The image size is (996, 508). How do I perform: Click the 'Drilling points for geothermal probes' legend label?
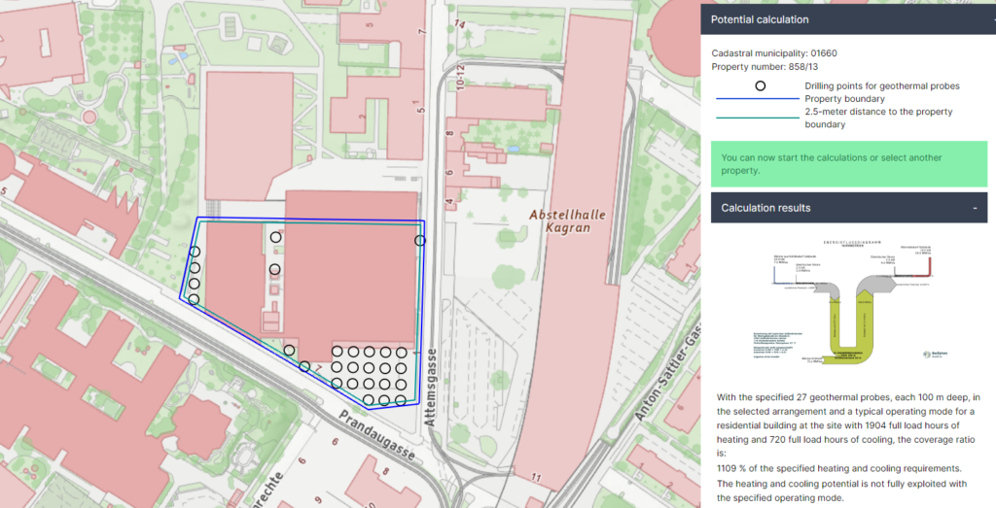point(881,85)
